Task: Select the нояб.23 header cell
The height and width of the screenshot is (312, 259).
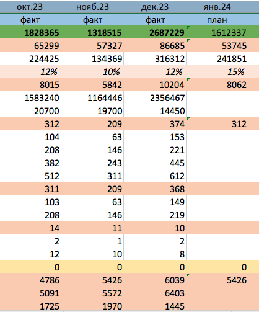Action: coord(92,7)
